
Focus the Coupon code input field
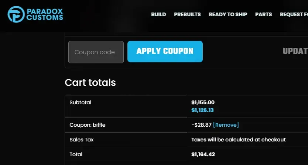tap(96, 52)
